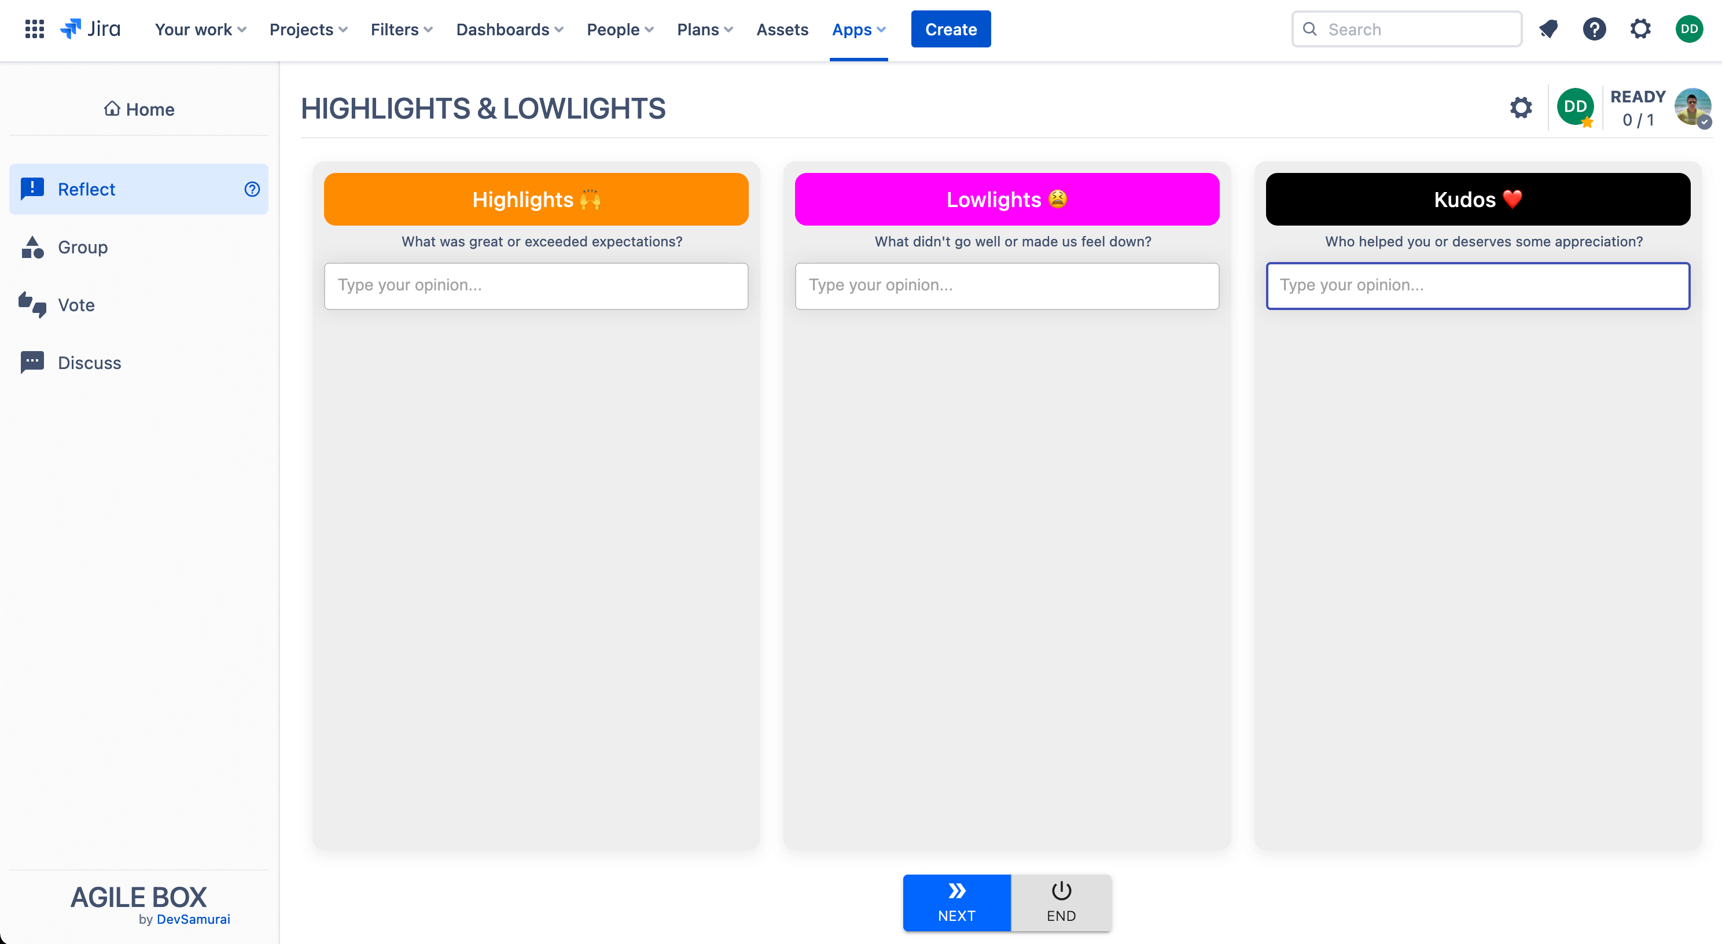Click the Home icon in sidebar
Image resolution: width=1722 pixels, height=944 pixels.
(111, 109)
